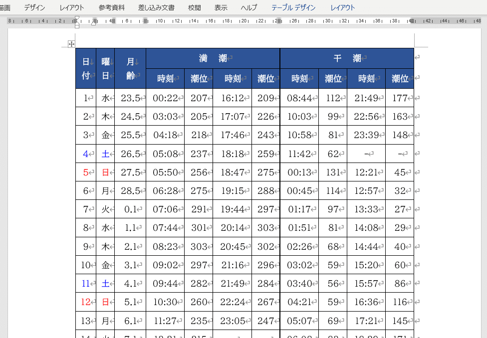The image size is (487, 338).
Task: Click the moon age cell 0.1
Action: [x=130, y=209]
